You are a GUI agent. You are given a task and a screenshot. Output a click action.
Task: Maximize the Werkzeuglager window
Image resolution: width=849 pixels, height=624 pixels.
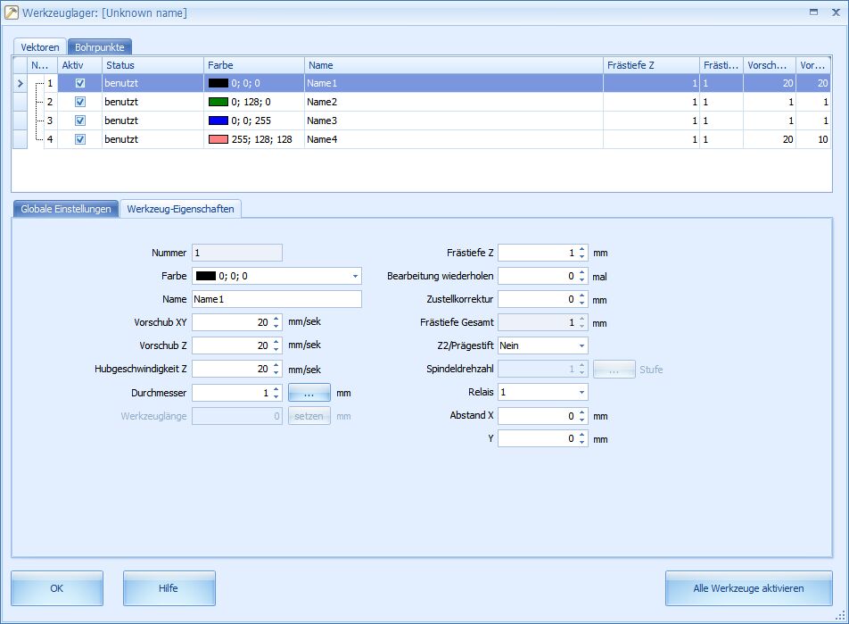point(813,12)
